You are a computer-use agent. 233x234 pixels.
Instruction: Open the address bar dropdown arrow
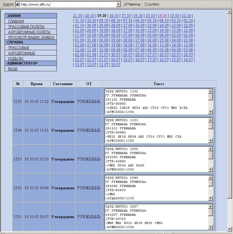tap(118, 4)
